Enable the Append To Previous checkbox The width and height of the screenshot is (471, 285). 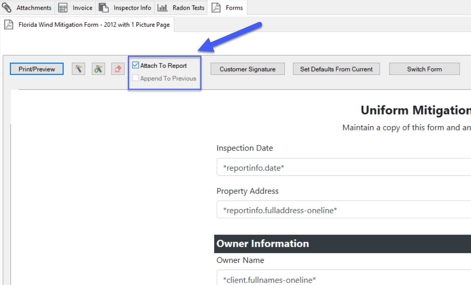[x=135, y=78]
